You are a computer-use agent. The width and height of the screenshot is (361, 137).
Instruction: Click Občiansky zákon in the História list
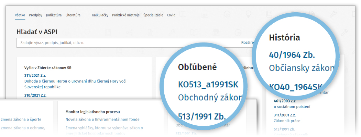(301, 67)
